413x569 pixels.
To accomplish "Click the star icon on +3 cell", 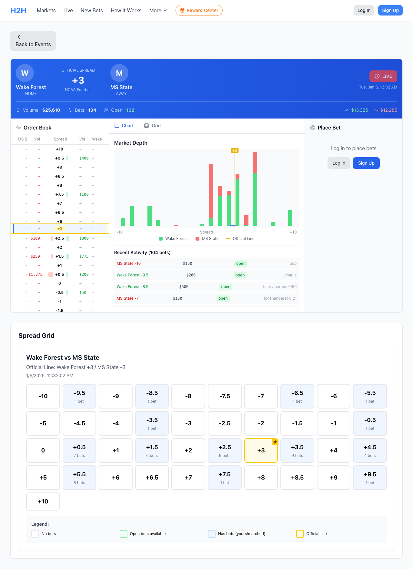I will point(275,442).
